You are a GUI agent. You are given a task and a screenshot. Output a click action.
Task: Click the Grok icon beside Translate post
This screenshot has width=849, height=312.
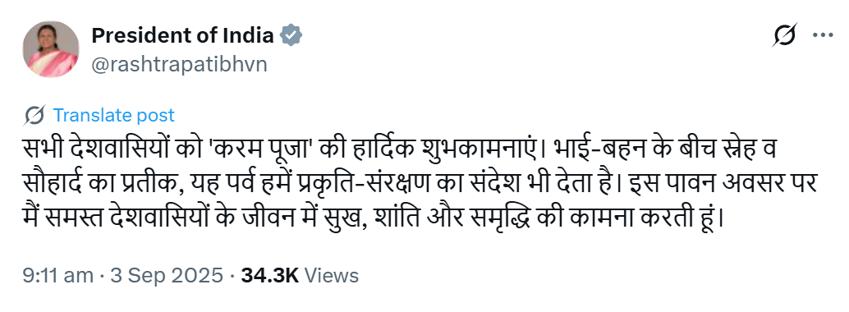coord(34,115)
